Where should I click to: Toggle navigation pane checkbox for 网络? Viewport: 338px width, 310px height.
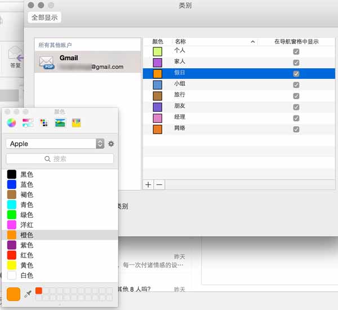296,129
